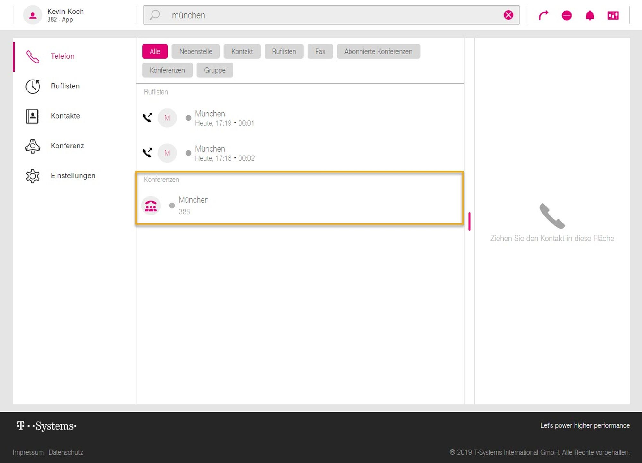
Task: Open Konferenz in the sidebar
Action: (x=67, y=146)
